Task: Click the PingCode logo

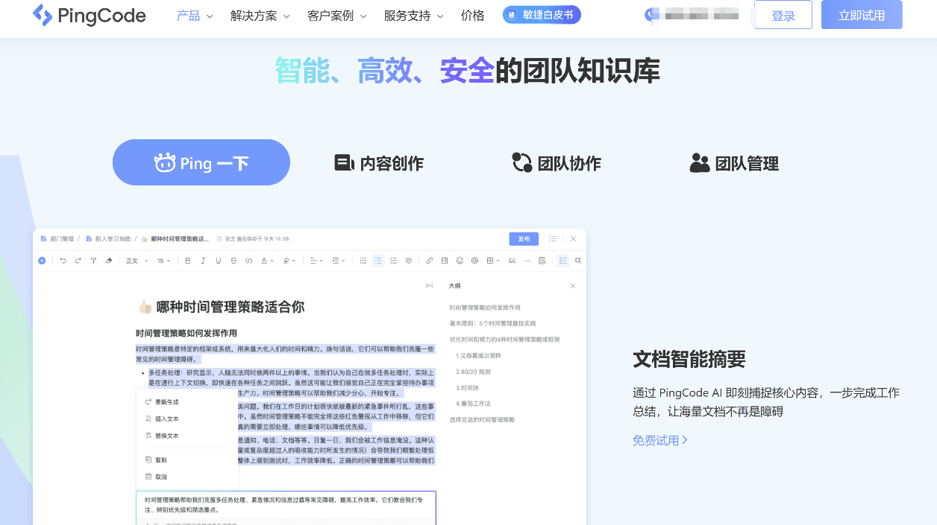Action: (x=89, y=15)
